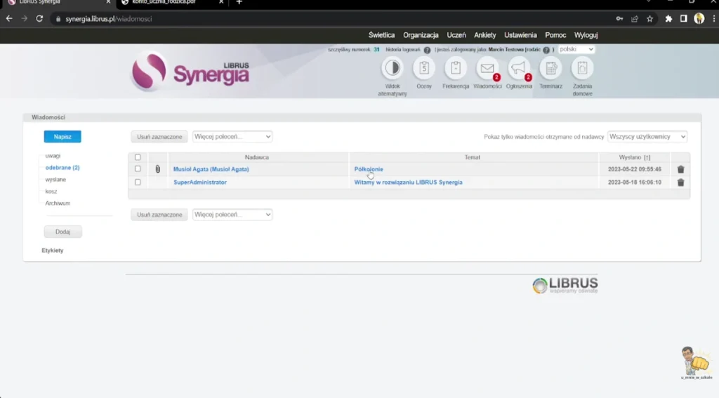Click the Dodaj label button
The image size is (719, 398).
62,232
